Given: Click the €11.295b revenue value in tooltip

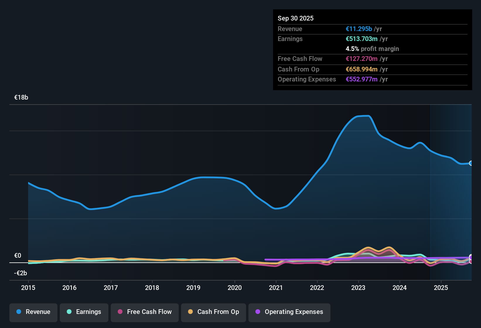Looking at the screenshot, I should [x=359, y=29].
